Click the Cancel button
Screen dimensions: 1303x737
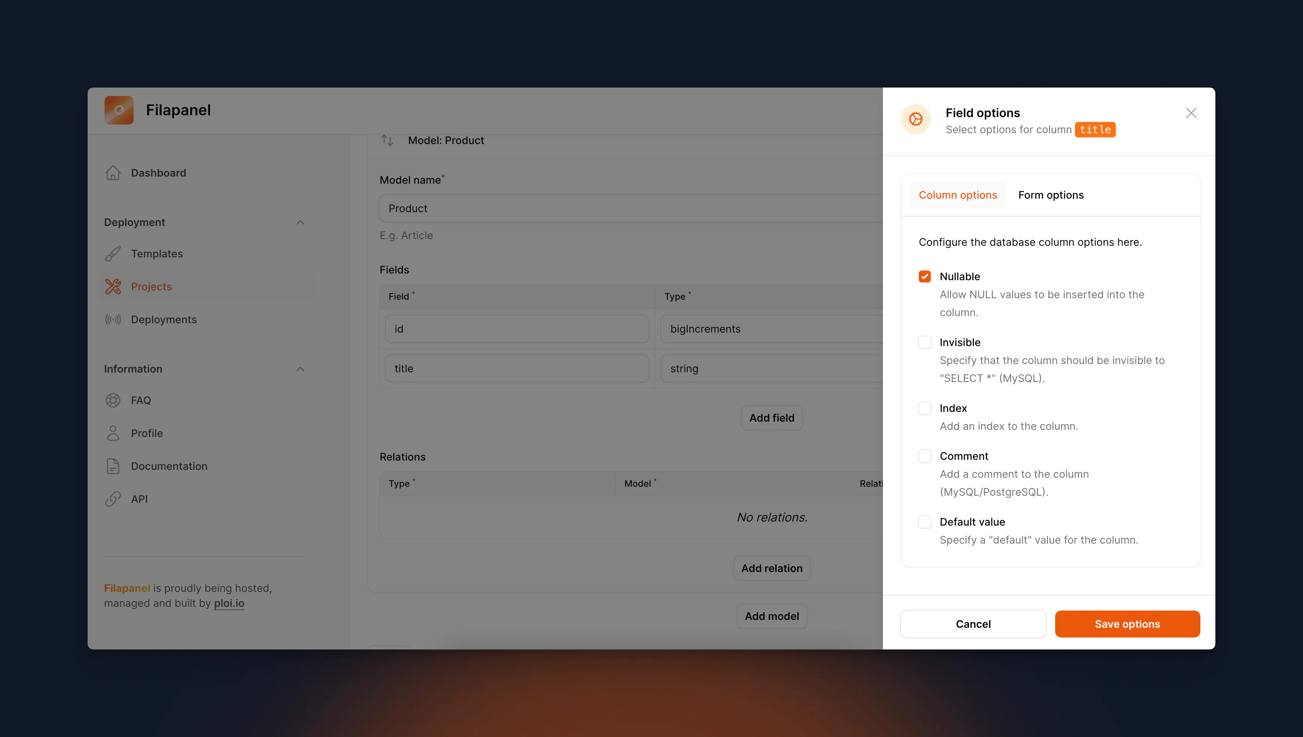(x=973, y=624)
